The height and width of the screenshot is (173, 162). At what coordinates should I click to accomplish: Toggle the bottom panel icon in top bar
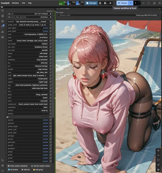pos(154,3)
